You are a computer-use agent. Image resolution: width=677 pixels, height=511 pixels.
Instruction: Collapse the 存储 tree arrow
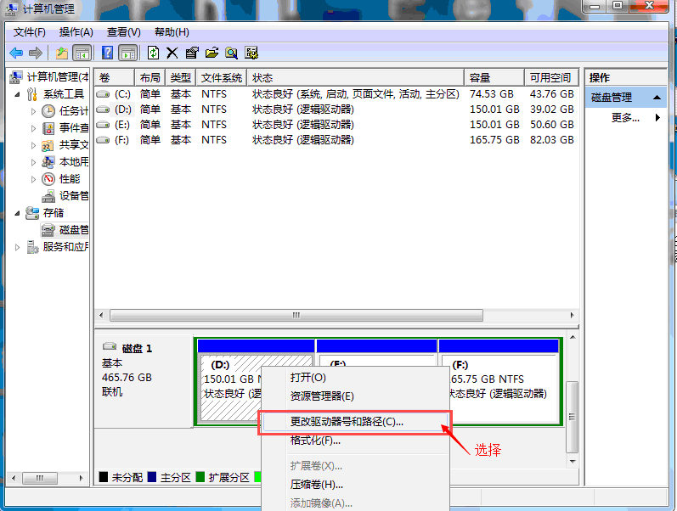coord(17,213)
